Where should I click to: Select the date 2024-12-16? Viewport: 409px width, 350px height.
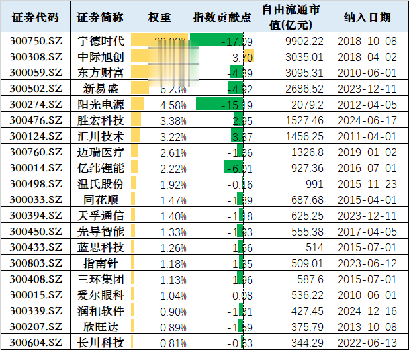(367, 311)
